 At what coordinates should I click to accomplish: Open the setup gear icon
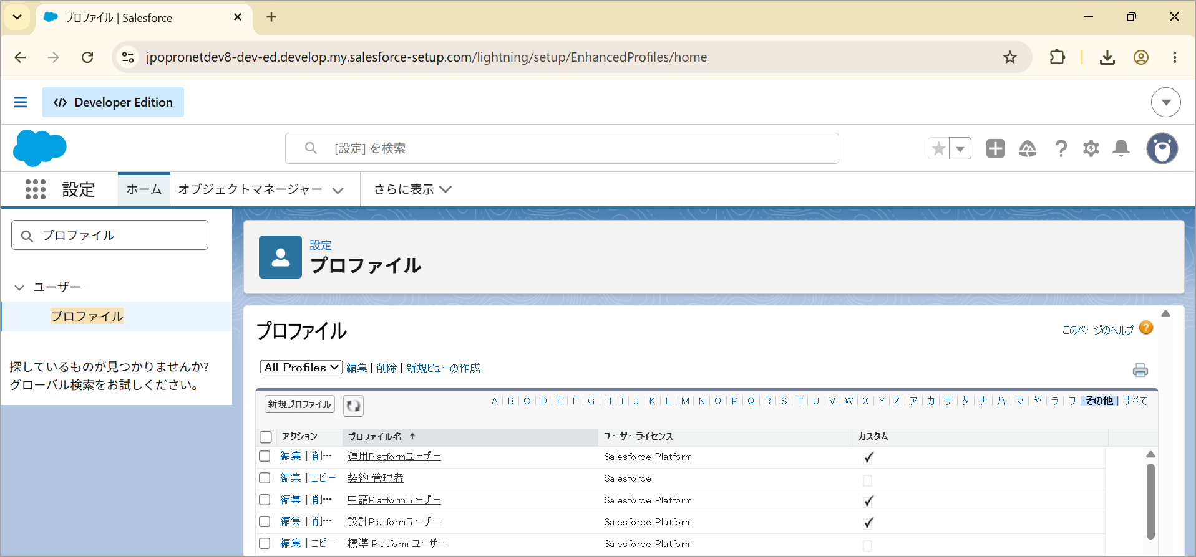[1091, 148]
